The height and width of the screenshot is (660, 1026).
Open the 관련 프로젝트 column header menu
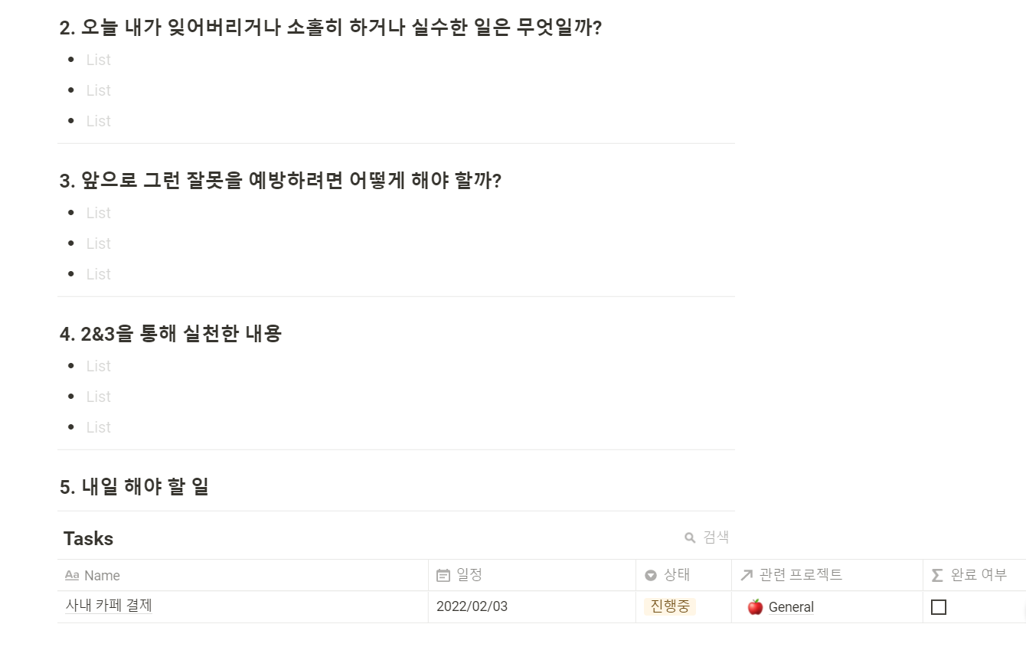(827, 575)
